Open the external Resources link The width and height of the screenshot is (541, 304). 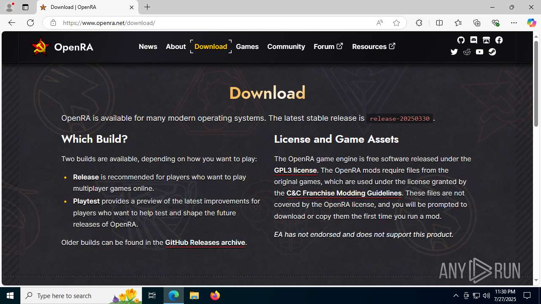point(374,46)
